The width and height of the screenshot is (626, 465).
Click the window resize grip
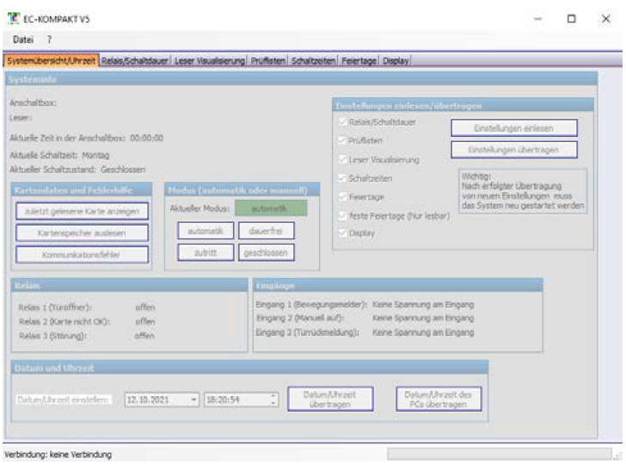[x=618, y=456]
